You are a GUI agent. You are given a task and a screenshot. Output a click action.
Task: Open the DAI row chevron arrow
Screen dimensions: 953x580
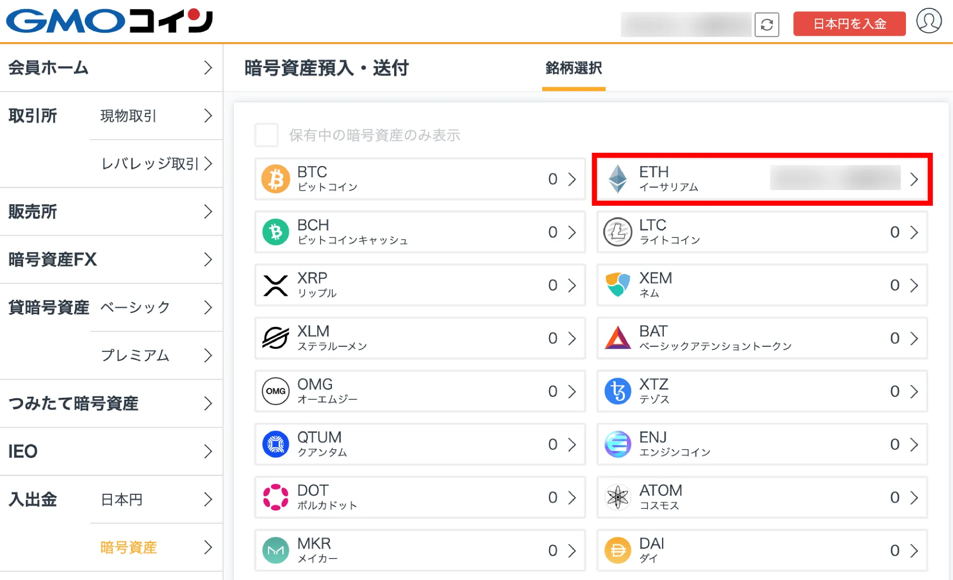[x=914, y=551]
